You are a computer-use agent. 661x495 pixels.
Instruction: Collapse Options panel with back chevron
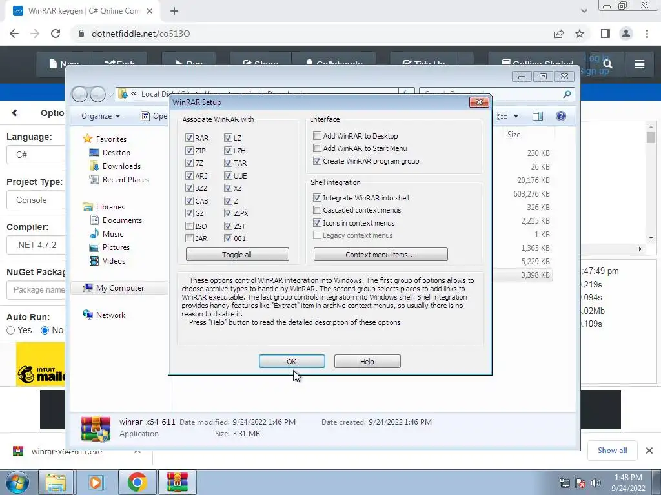pyautogui.click(x=15, y=113)
